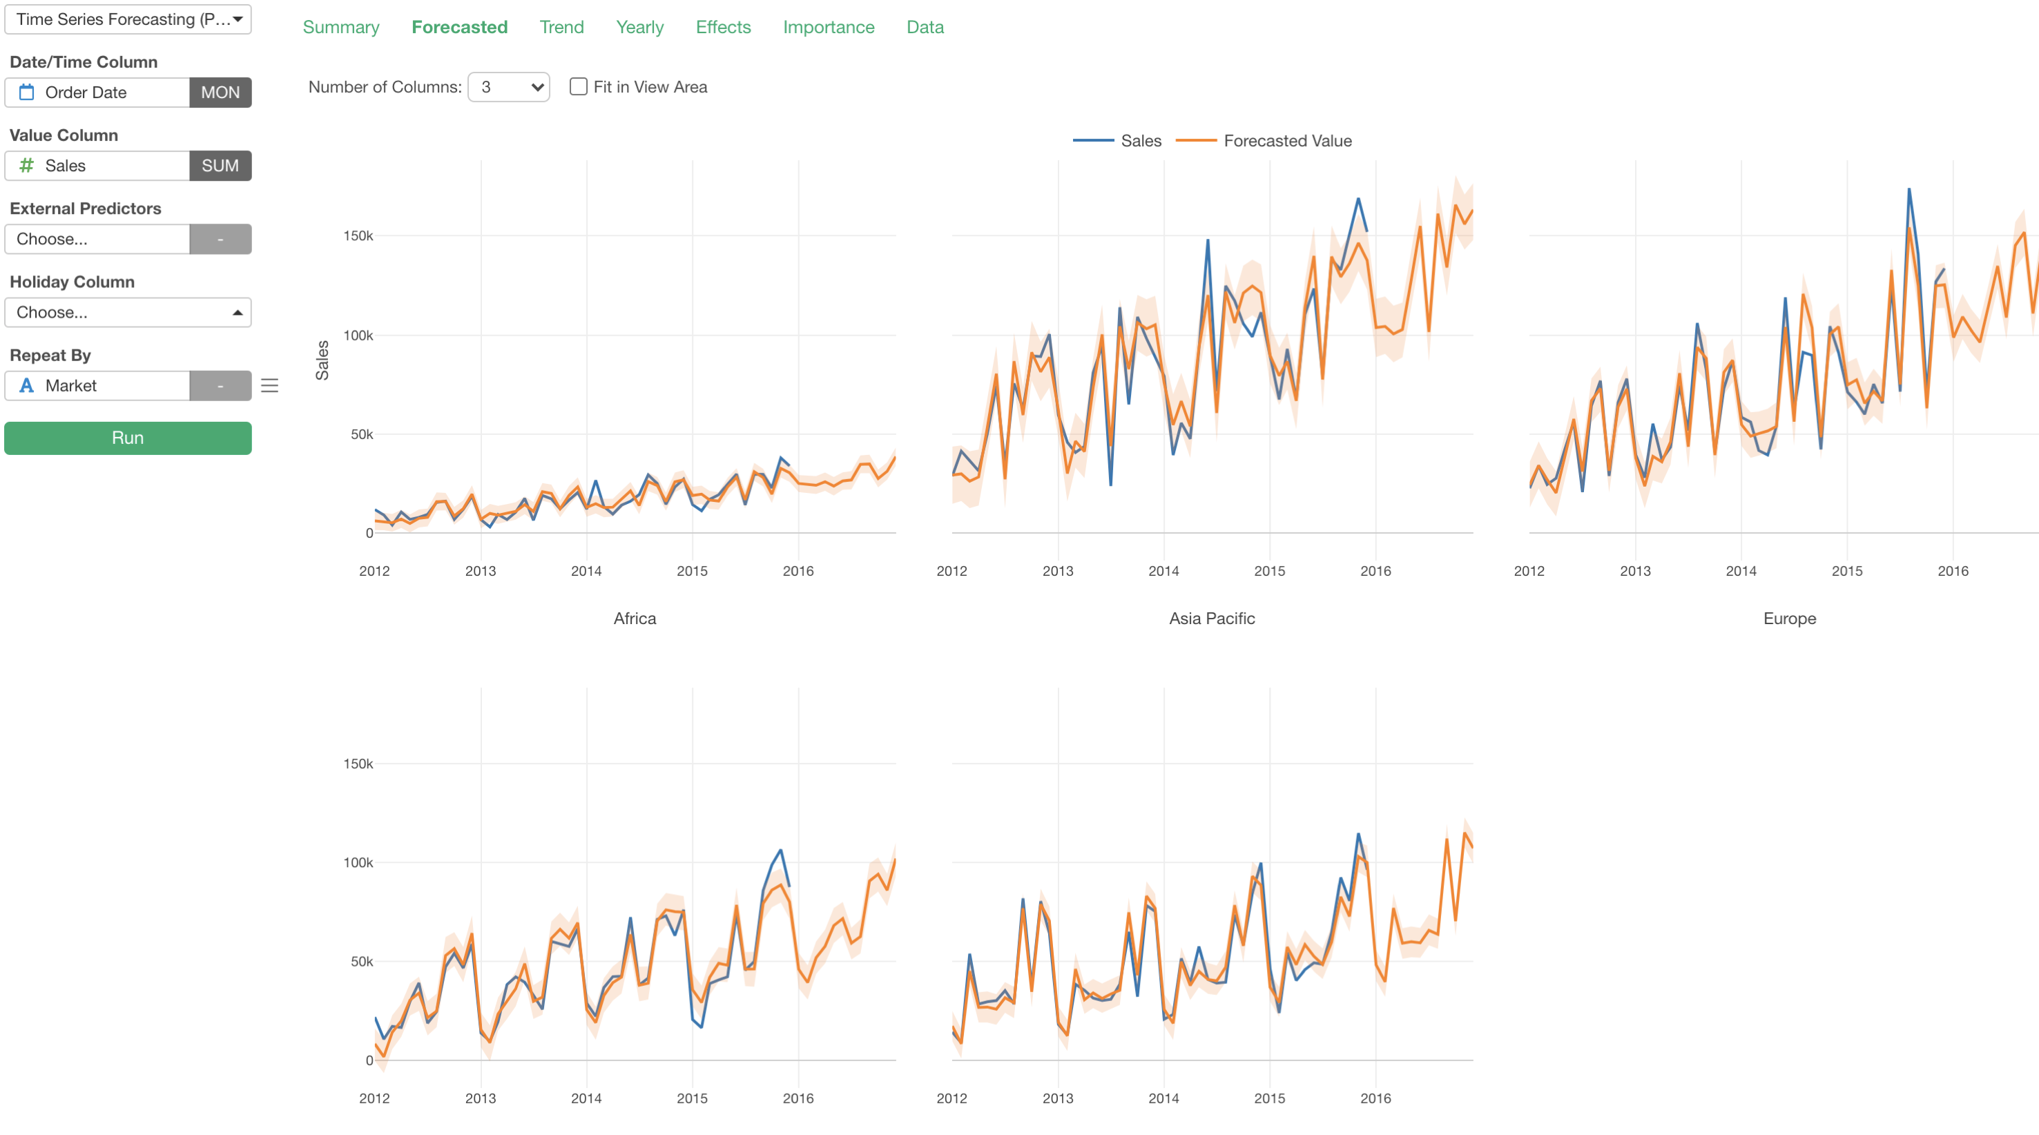Viewport: 2039px width, 1135px height.
Task: Open the Repeat By hamburger menu icon
Action: (270, 385)
